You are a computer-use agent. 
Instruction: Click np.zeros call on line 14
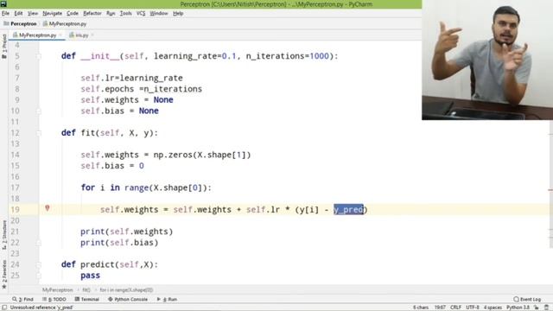[x=202, y=155]
